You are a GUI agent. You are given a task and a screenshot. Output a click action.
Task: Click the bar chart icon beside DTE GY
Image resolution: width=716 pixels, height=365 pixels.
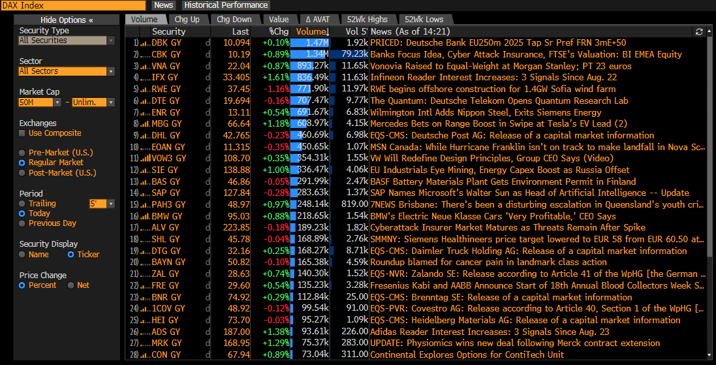point(145,101)
